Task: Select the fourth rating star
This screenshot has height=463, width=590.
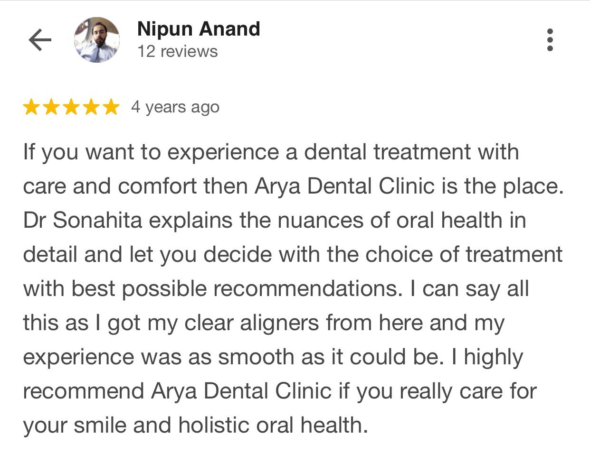Action: pyautogui.click(x=91, y=107)
